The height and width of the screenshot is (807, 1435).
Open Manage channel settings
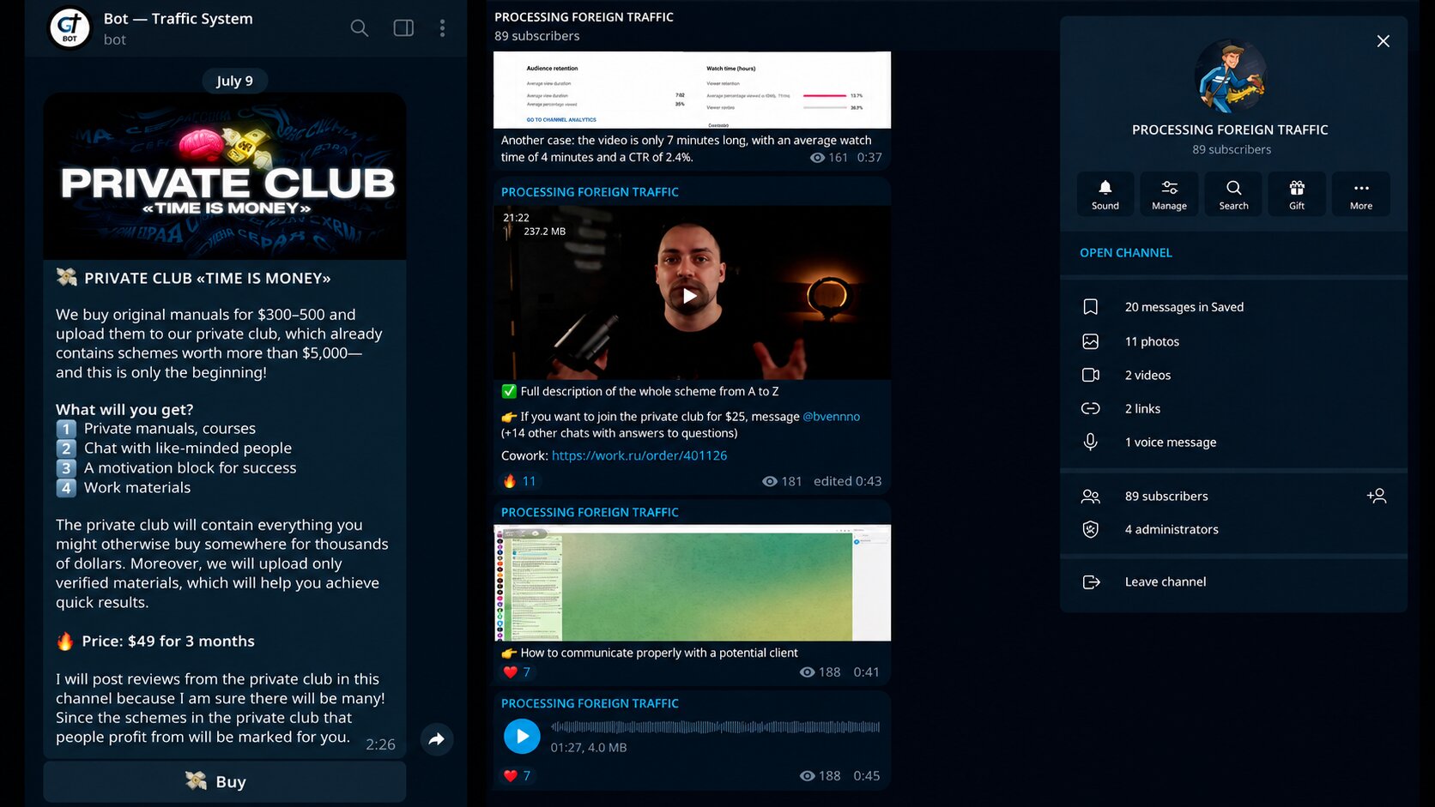point(1169,194)
